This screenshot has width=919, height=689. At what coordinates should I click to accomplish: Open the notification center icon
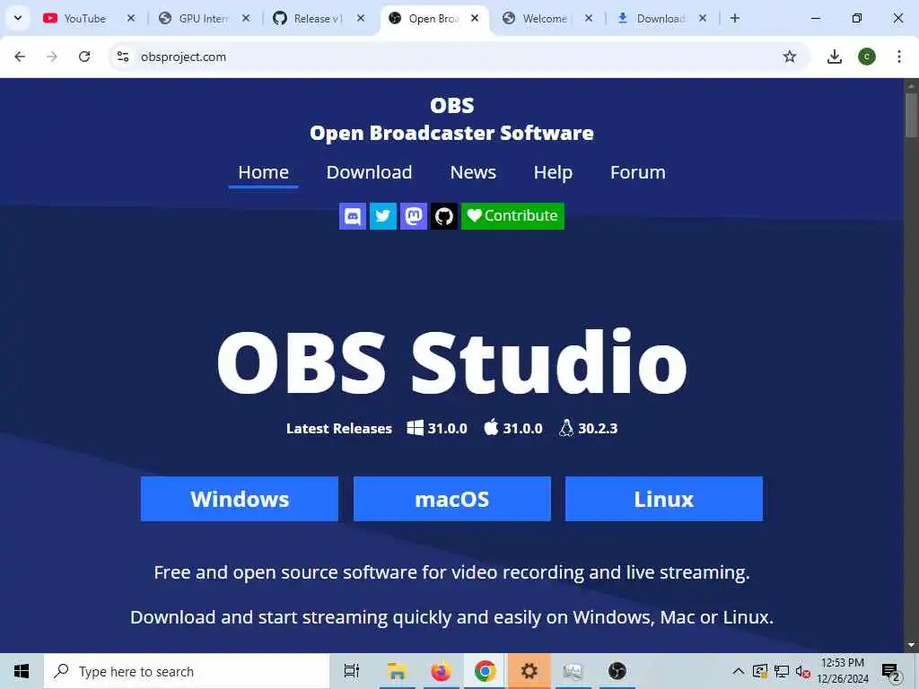891,672
